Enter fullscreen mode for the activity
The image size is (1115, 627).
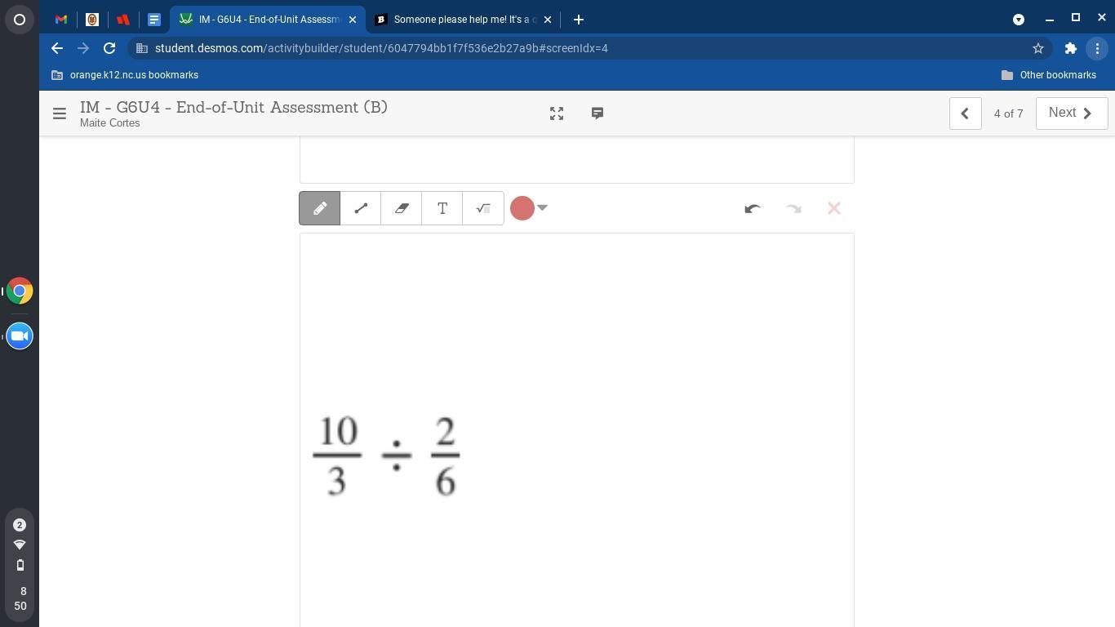pyautogui.click(x=557, y=113)
